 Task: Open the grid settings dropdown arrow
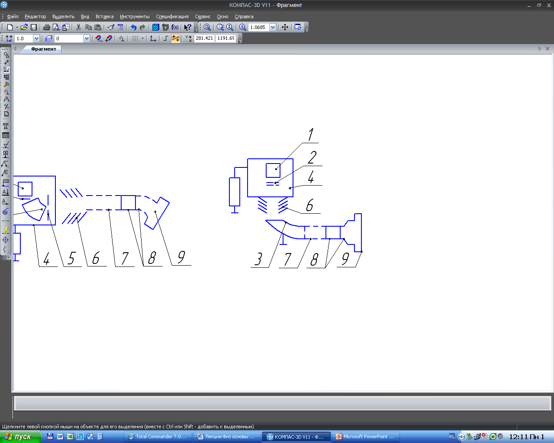pos(142,39)
